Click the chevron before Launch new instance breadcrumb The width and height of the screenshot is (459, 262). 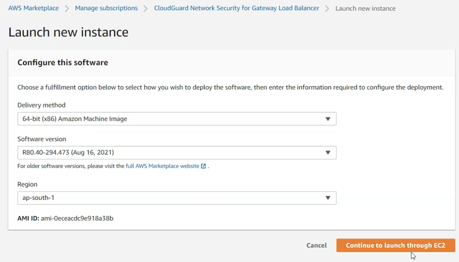pos(327,8)
